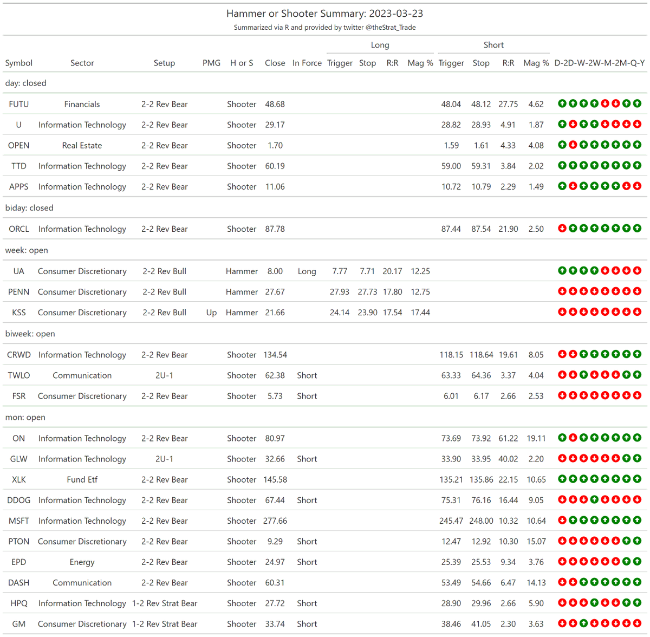
Task: Click the MSFT symbol cell
Action: click(19, 521)
